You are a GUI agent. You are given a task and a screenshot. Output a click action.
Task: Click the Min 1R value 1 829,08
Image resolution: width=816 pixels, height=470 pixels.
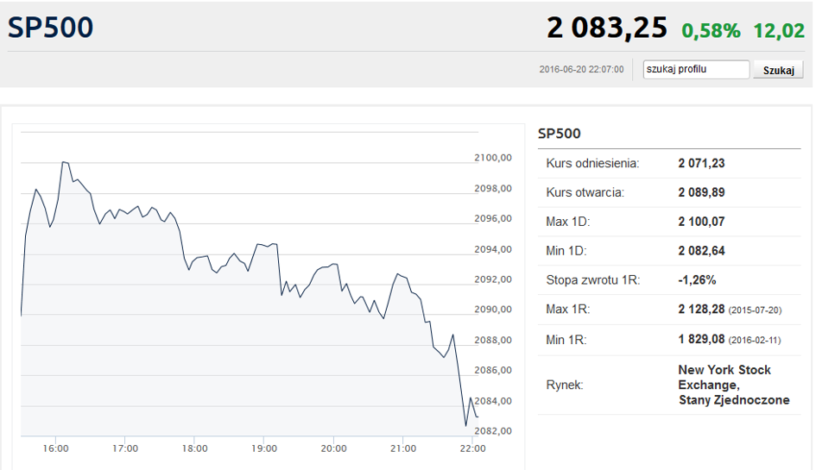pos(701,339)
